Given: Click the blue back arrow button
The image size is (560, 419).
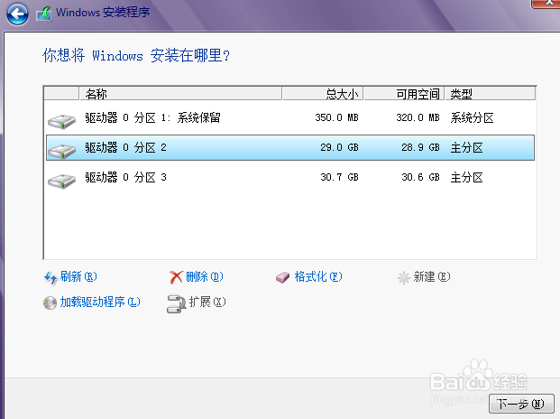Looking at the screenshot, I should [x=17, y=14].
